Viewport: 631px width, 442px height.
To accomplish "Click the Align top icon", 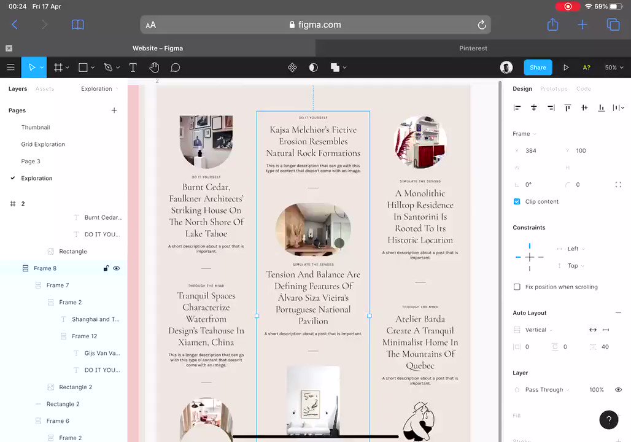I will pyautogui.click(x=567, y=107).
